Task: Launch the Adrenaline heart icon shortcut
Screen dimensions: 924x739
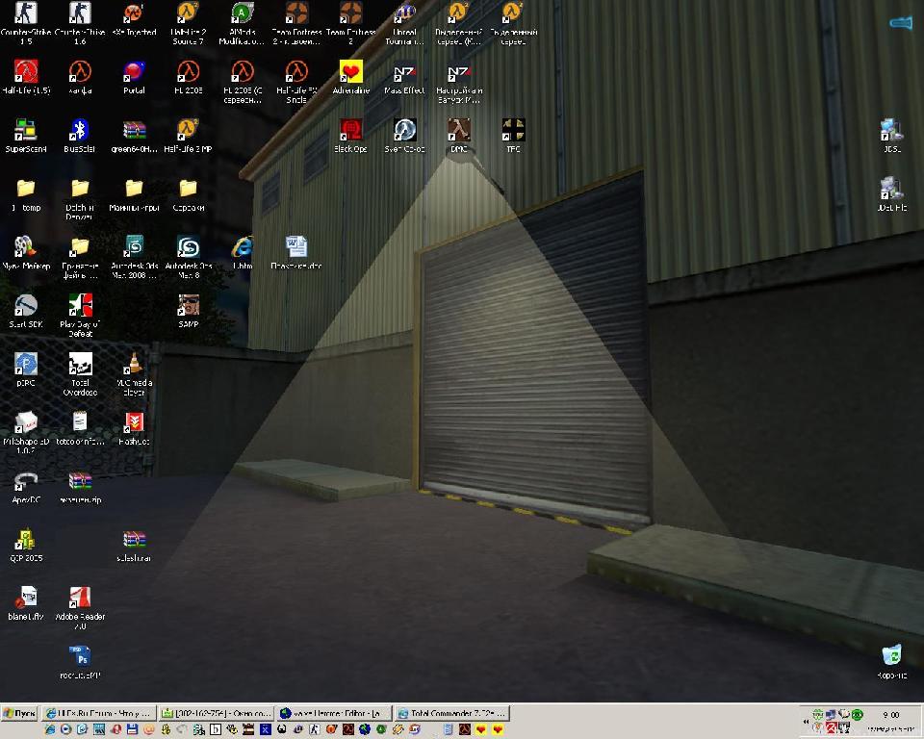Action: point(351,77)
